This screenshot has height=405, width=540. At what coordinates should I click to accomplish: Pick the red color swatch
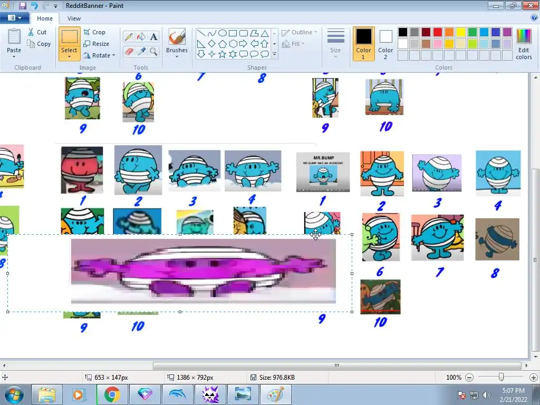tap(438, 32)
